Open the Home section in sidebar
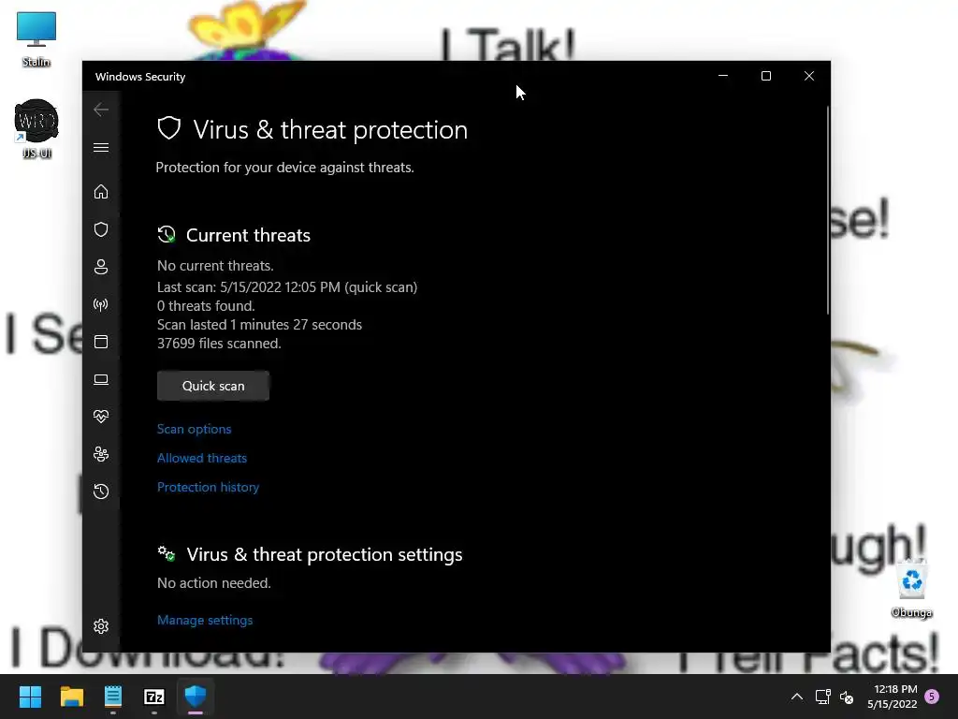 101,192
